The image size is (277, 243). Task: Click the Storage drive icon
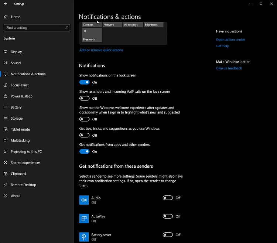[6, 118]
